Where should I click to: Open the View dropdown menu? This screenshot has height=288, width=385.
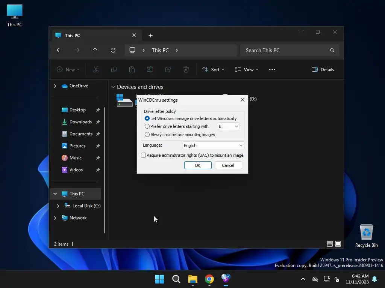[247, 69]
